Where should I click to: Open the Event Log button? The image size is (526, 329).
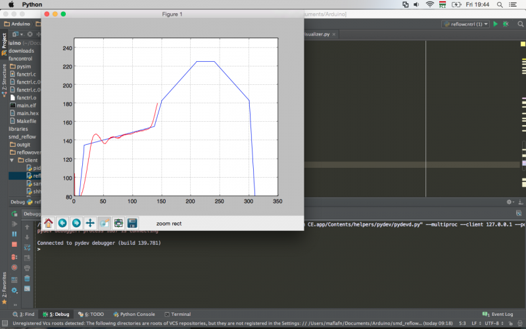[x=498, y=315]
